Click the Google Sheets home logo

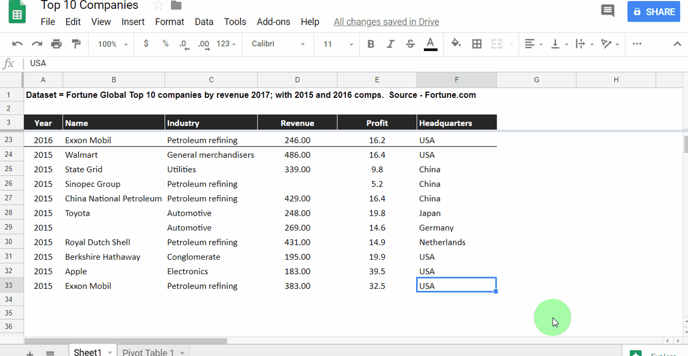coord(17,11)
